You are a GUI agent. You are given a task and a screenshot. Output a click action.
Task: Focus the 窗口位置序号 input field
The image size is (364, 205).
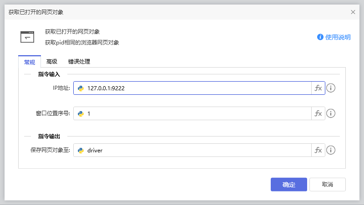196,114
